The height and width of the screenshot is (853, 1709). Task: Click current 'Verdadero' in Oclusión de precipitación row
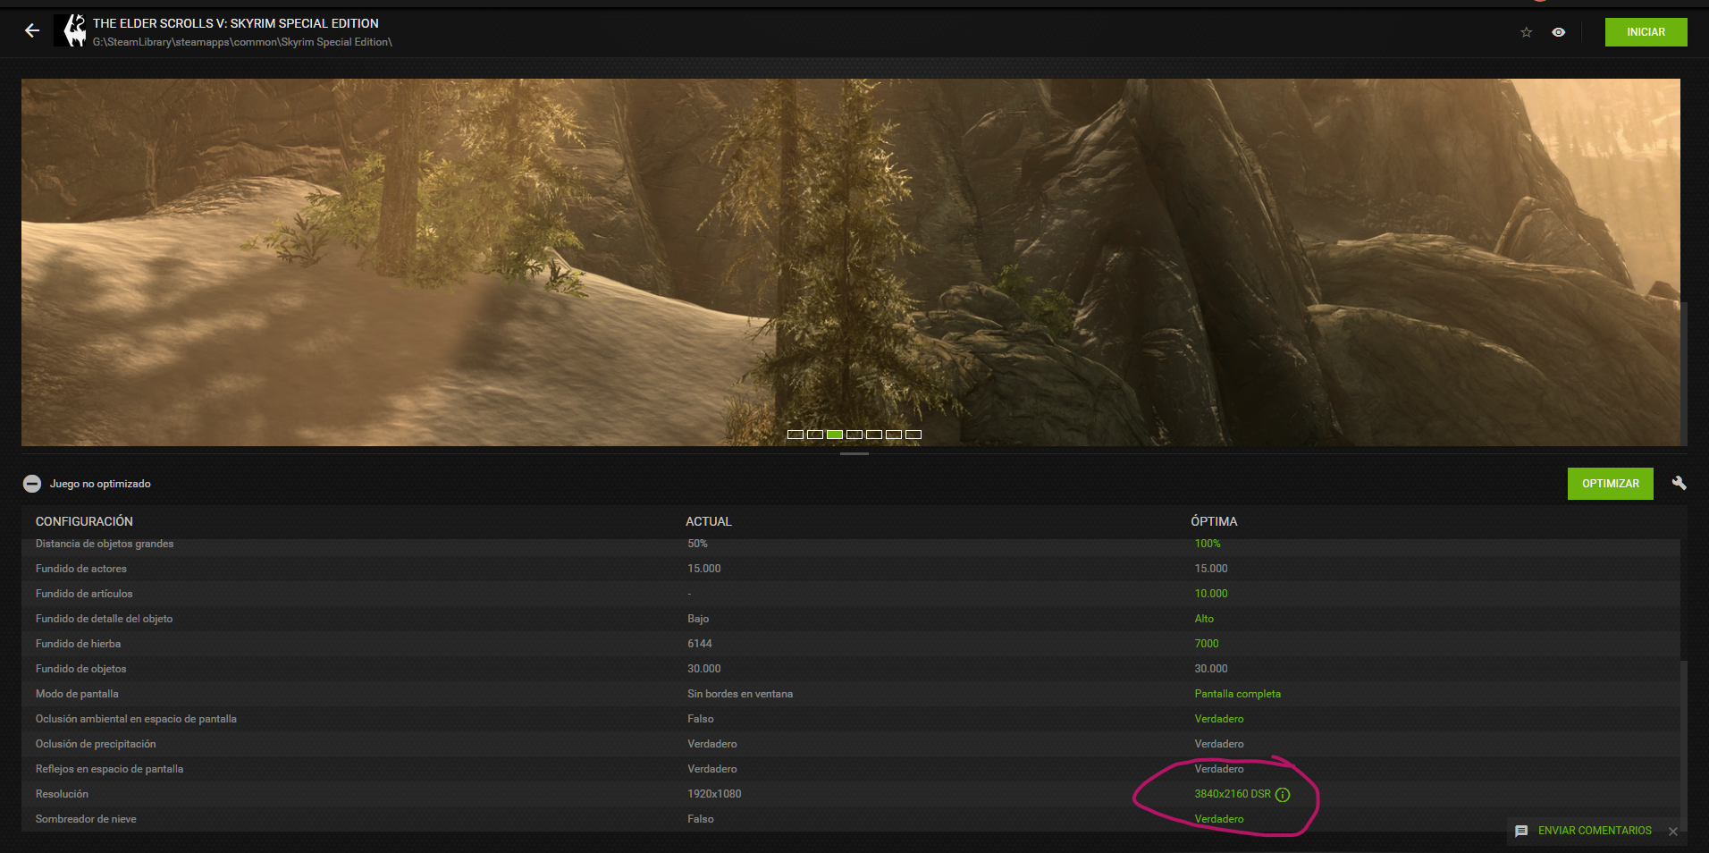[712, 744]
